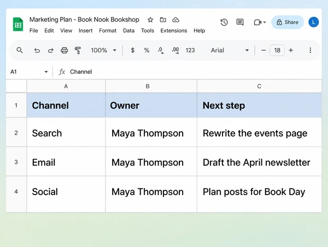Open the comments panel icon

(x=240, y=22)
